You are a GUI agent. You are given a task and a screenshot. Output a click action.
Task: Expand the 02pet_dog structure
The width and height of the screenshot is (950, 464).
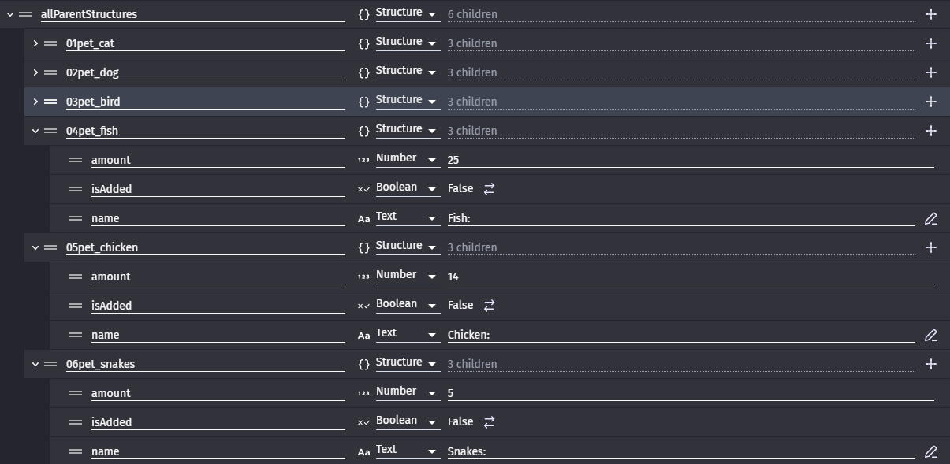coord(35,72)
